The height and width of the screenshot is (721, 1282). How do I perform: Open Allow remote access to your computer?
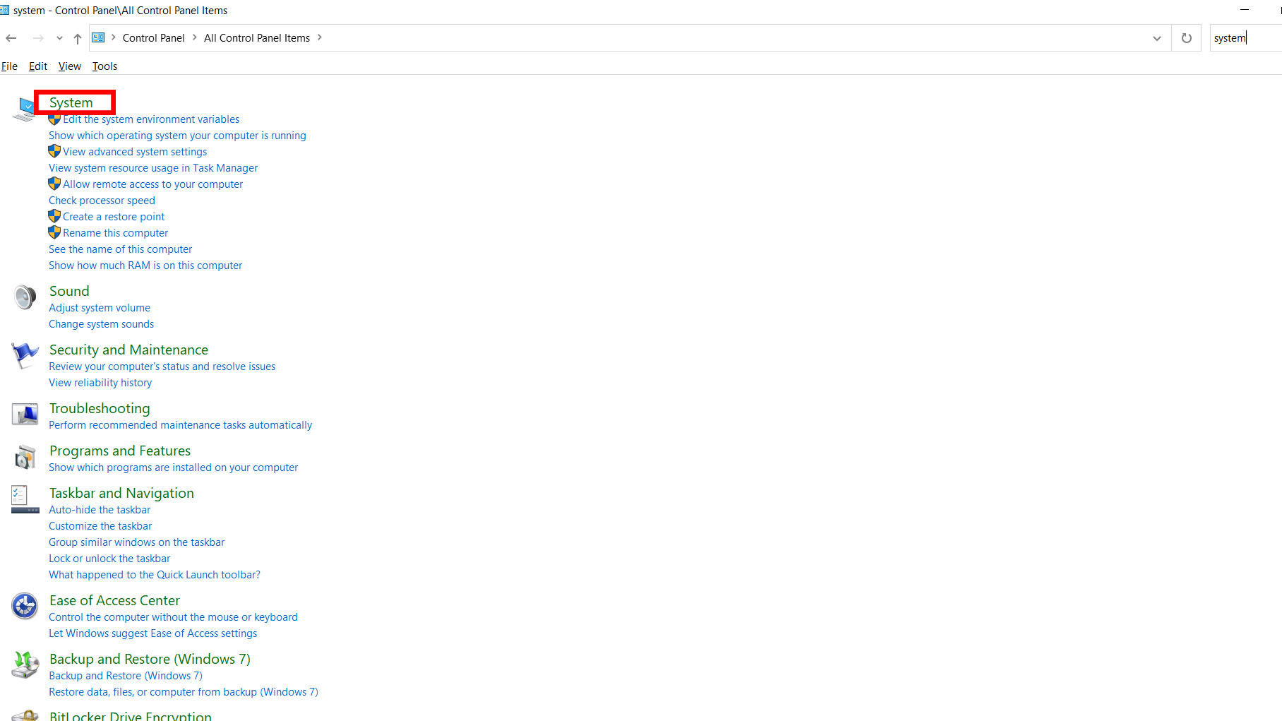[x=153, y=184]
